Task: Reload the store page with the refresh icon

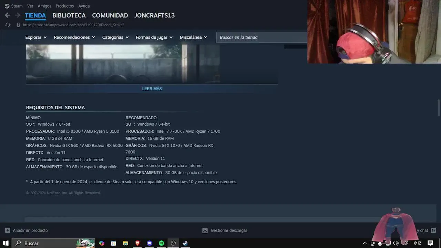Action: point(8,25)
